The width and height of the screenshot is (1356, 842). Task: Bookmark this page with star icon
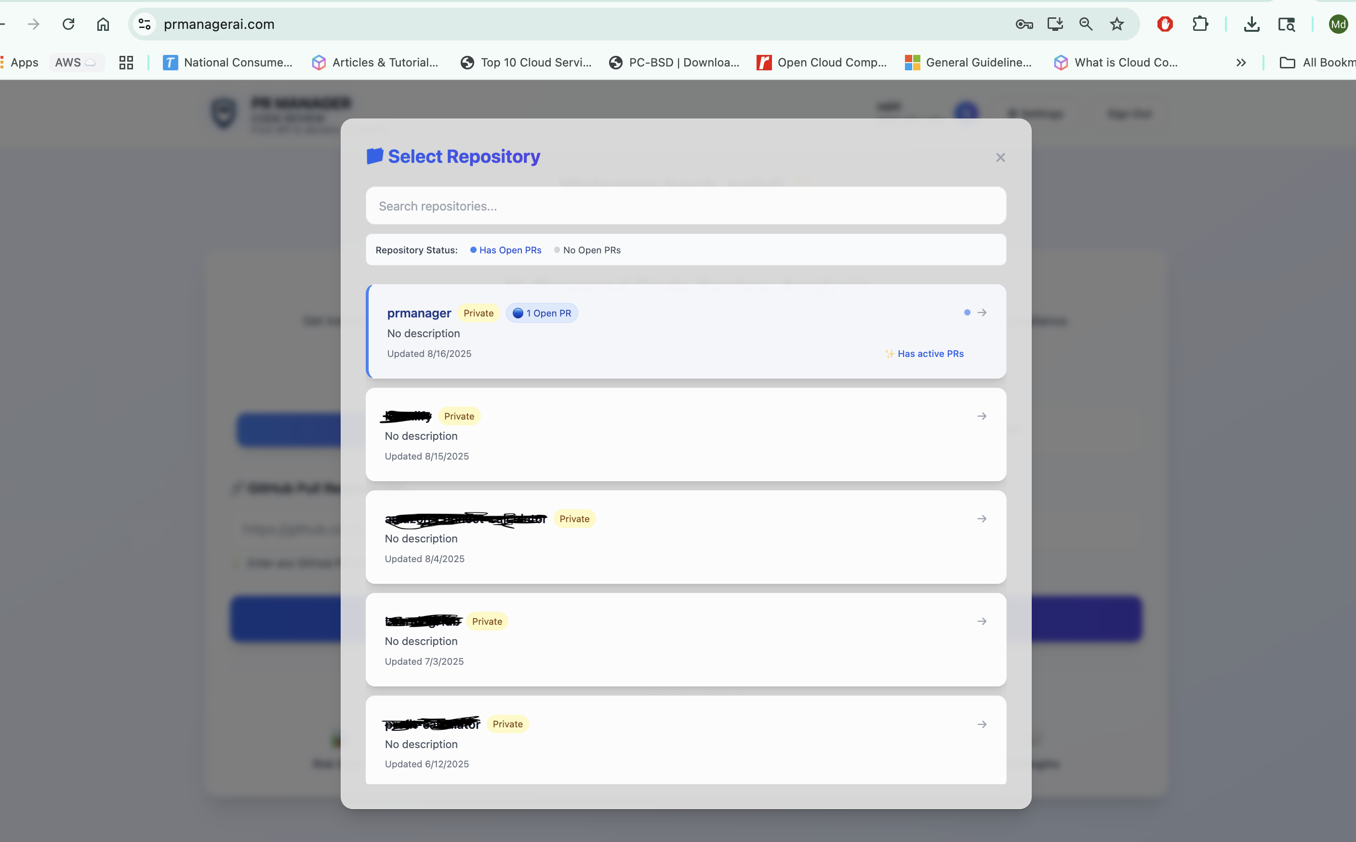(x=1117, y=24)
